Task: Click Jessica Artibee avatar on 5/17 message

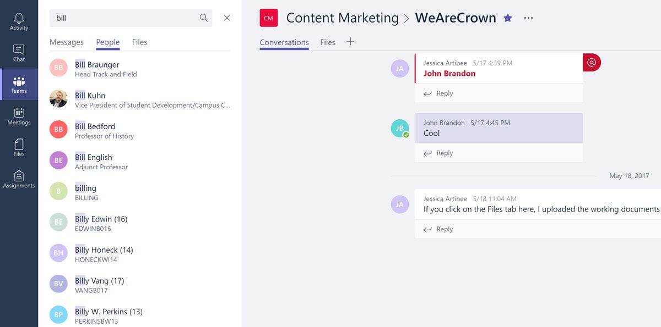Action: tap(400, 69)
